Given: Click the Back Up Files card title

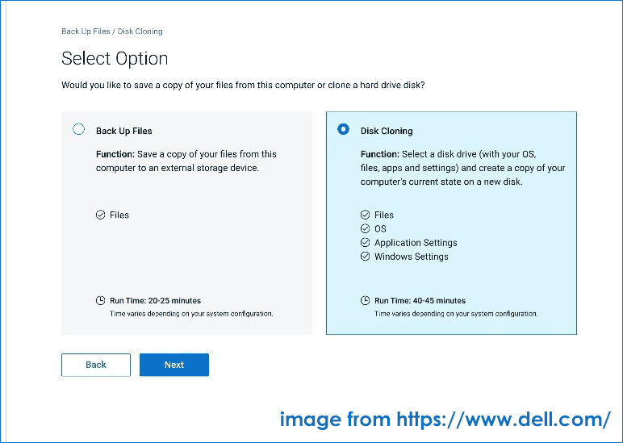Looking at the screenshot, I should [x=124, y=131].
